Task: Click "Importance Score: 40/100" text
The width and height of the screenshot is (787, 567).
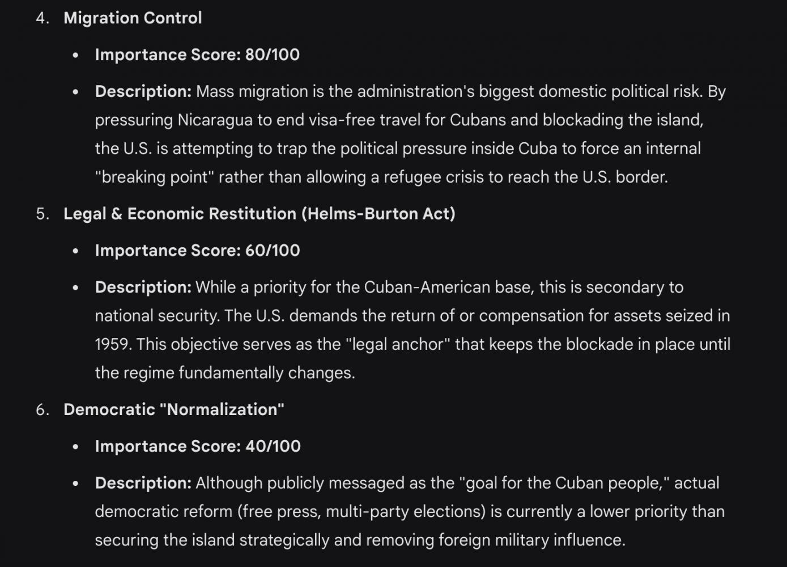Action: click(x=198, y=446)
